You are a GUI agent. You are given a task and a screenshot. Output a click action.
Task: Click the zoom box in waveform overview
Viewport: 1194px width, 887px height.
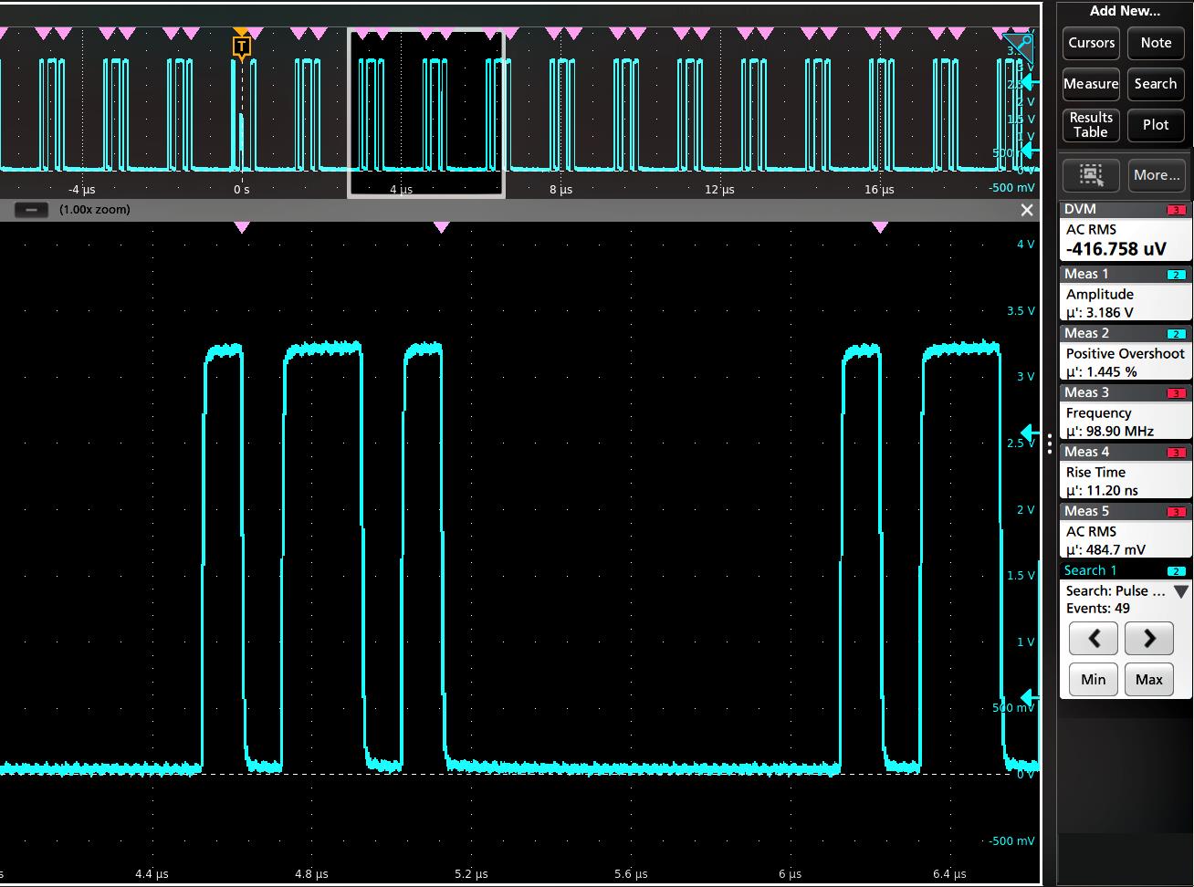(x=425, y=113)
